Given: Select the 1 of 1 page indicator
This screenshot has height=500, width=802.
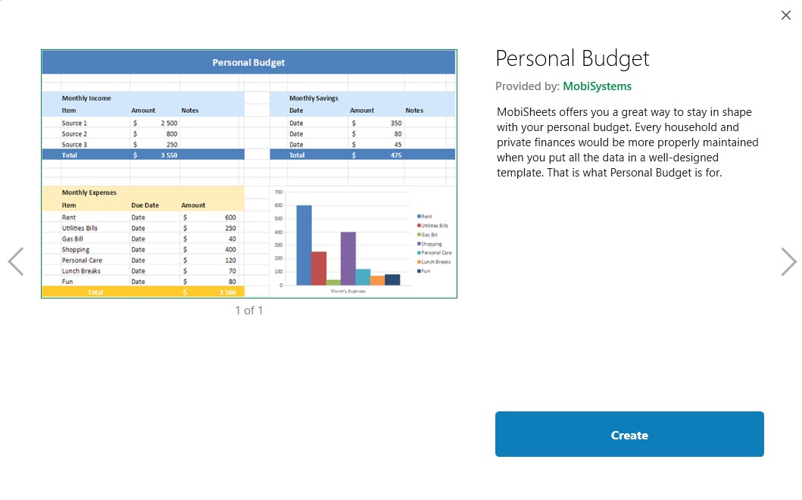Looking at the screenshot, I should click(x=248, y=310).
